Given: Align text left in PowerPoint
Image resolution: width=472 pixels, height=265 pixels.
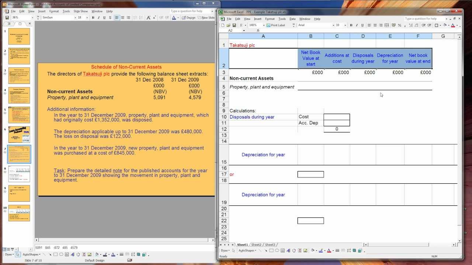Looking at the screenshot, I should pyautogui.click(x=117, y=17).
